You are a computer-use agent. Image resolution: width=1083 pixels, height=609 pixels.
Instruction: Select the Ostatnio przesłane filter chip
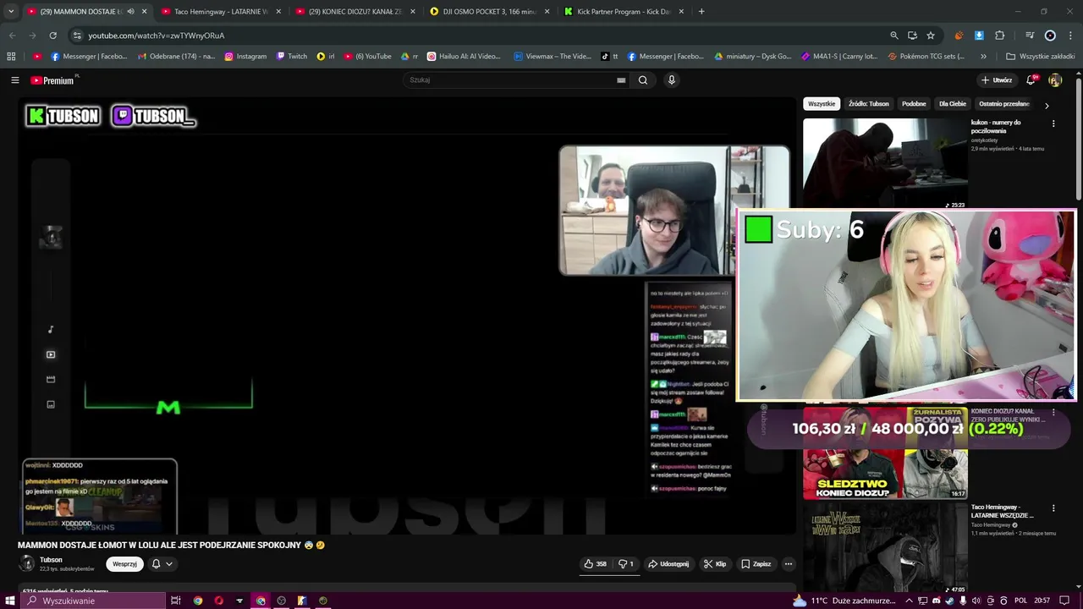click(1004, 104)
